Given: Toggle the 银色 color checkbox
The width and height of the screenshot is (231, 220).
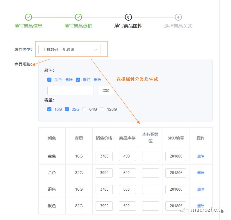Looking at the screenshot, I should [x=78, y=80].
